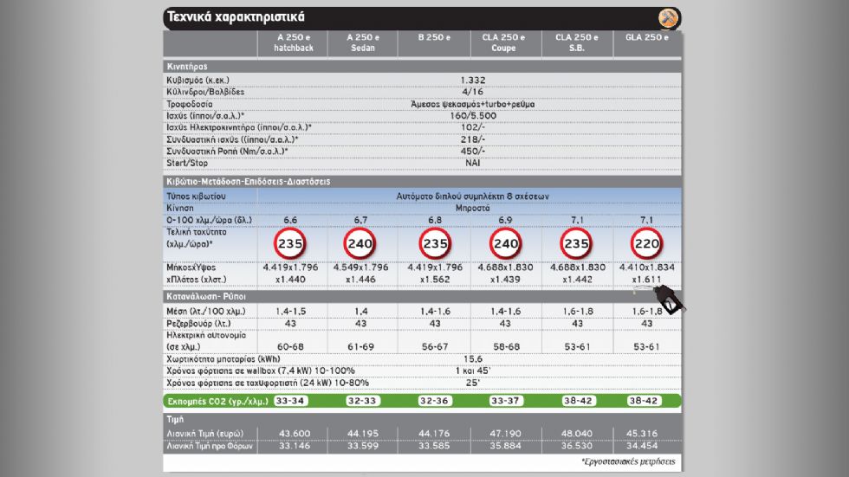The width and height of the screenshot is (849, 477).
Task: Click the battery capacity value 15,6
Action: [x=473, y=359]
